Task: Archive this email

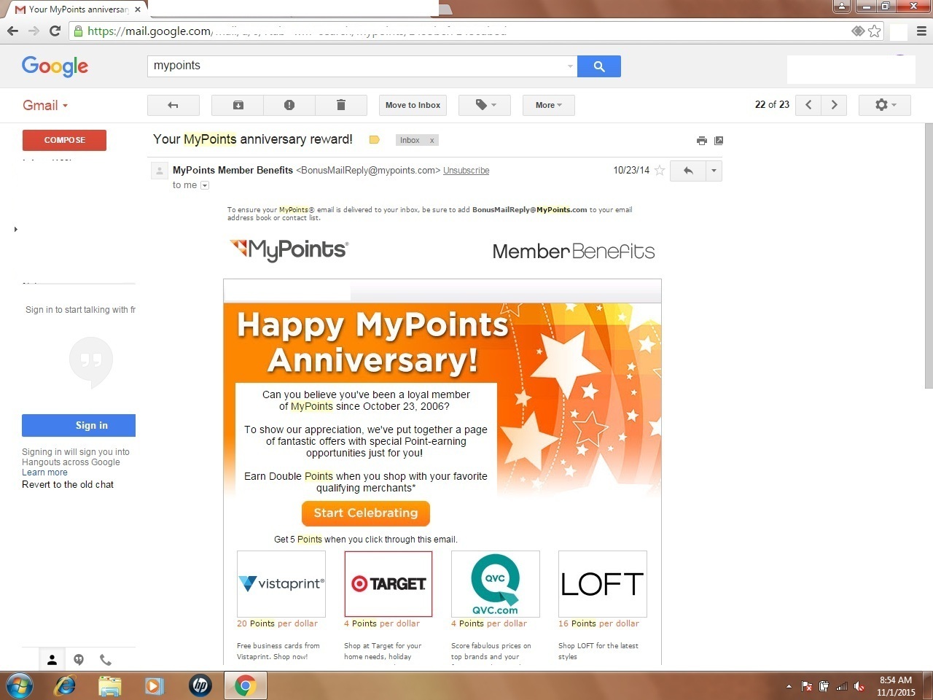Action: 237,105
